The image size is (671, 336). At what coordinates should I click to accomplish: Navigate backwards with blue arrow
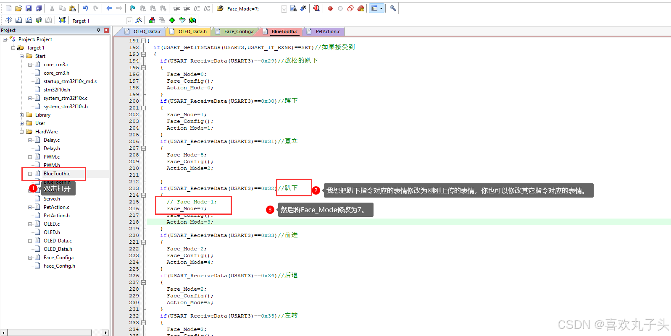[109, 8]
